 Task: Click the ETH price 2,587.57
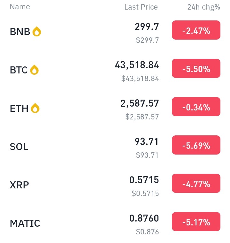140,103
